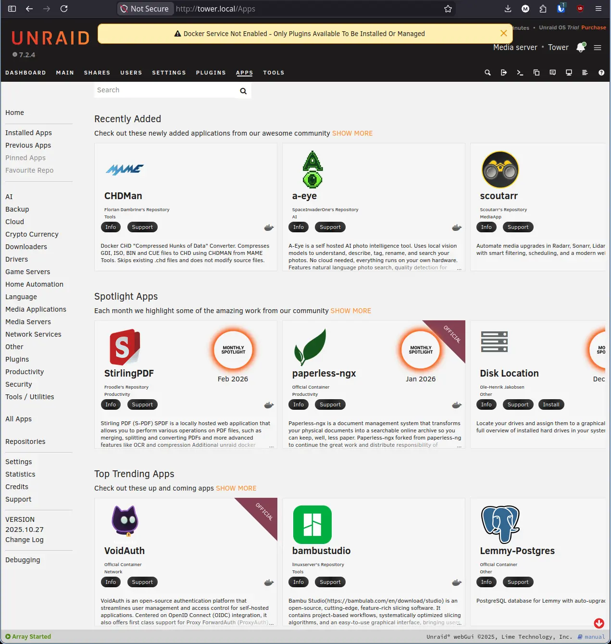The height and width of the screenshot is (644, 611).
Task: Open Change Log link in sidebar
Action: click(x=25, y=540)
